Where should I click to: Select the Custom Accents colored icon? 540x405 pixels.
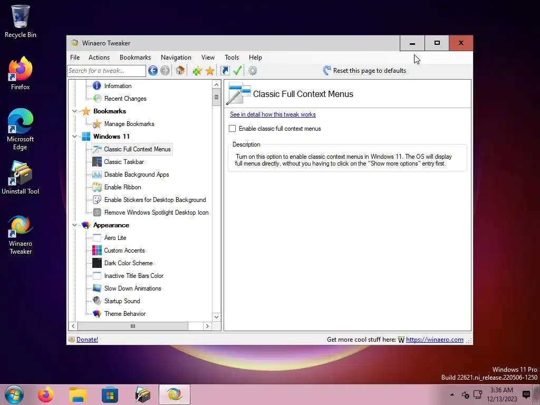pyautogui.click(x=97, y=250)
